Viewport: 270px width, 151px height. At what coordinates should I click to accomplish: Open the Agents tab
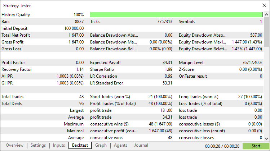point(120,145)
